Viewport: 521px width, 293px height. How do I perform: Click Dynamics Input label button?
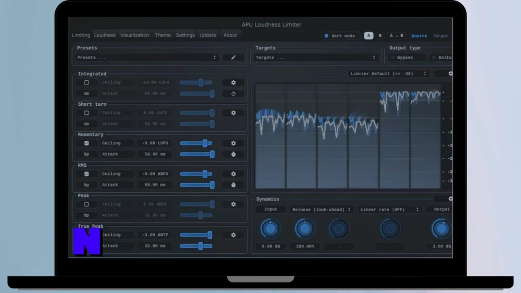coord(271,209)
